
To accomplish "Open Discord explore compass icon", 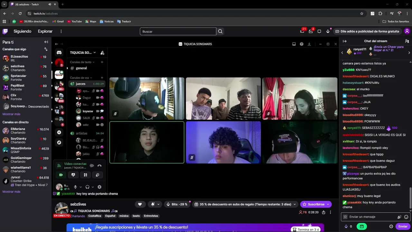I will [x=59, y=142].
